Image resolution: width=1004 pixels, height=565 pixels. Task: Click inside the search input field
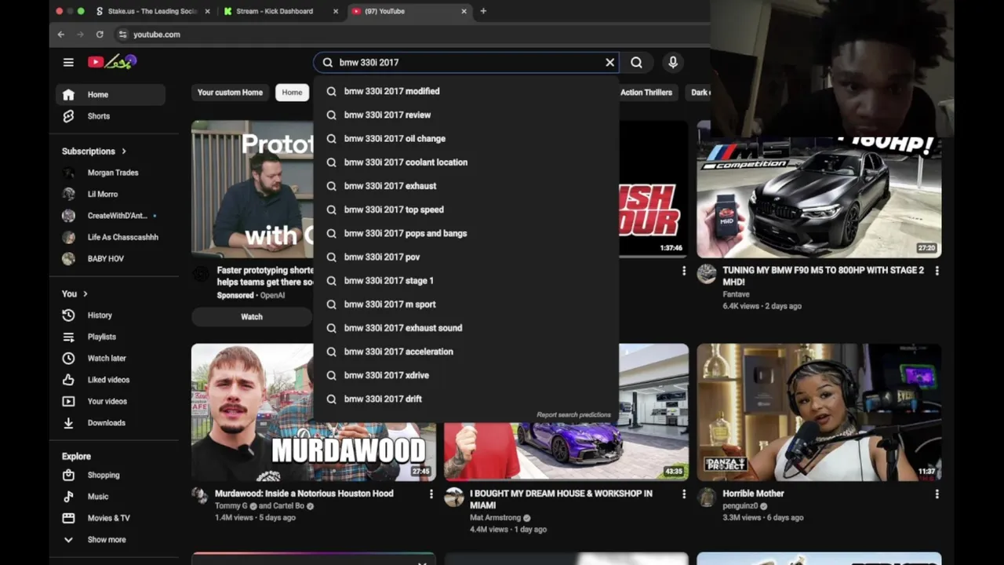[467, 62]
